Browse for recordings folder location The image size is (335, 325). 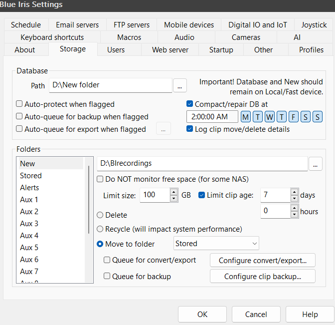point(316,164)
